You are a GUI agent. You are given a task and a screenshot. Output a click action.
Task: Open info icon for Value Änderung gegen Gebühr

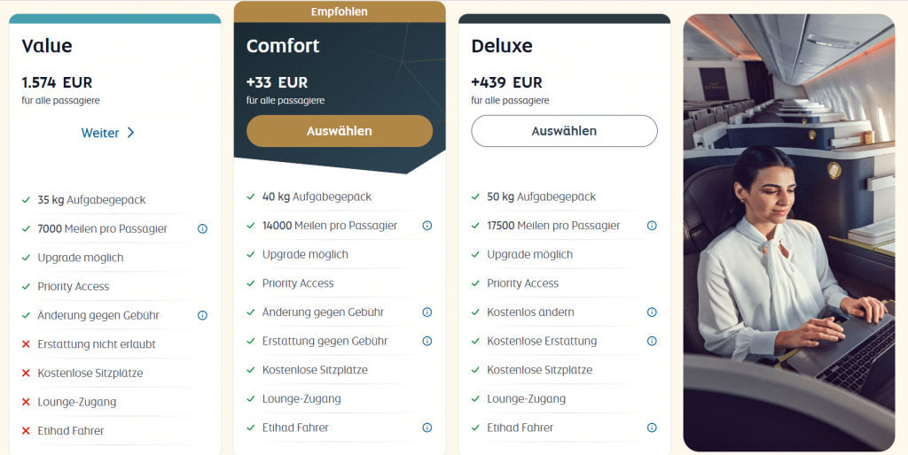tap(202, 315)
